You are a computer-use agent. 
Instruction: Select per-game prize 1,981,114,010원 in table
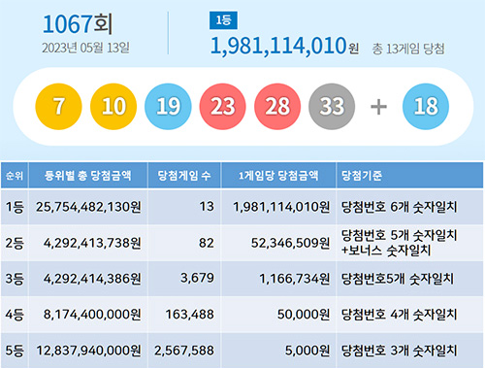[x=281, y=207]
